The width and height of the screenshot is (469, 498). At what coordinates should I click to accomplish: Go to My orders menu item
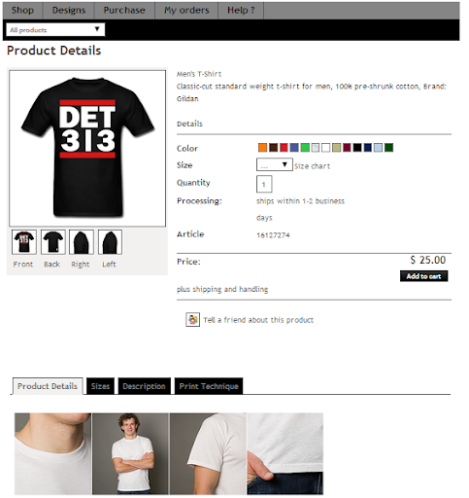coord(186,11)
